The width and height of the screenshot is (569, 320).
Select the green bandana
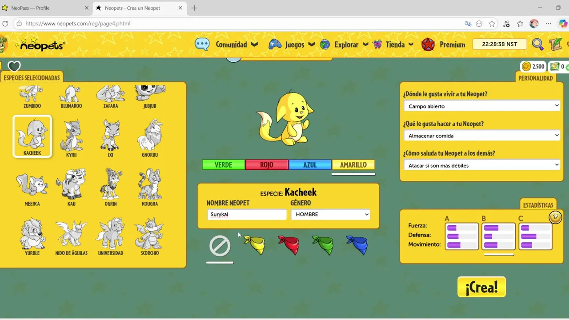(x=323, y=245)
